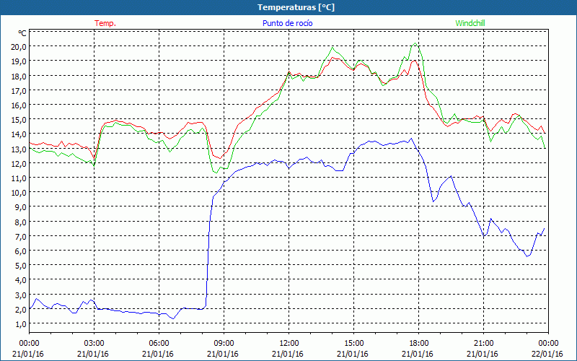Image resolution: width=577 pixels, height=361 pixels.
Task: Click the 15:00 time axis label
Action: [x=353, y=344]
